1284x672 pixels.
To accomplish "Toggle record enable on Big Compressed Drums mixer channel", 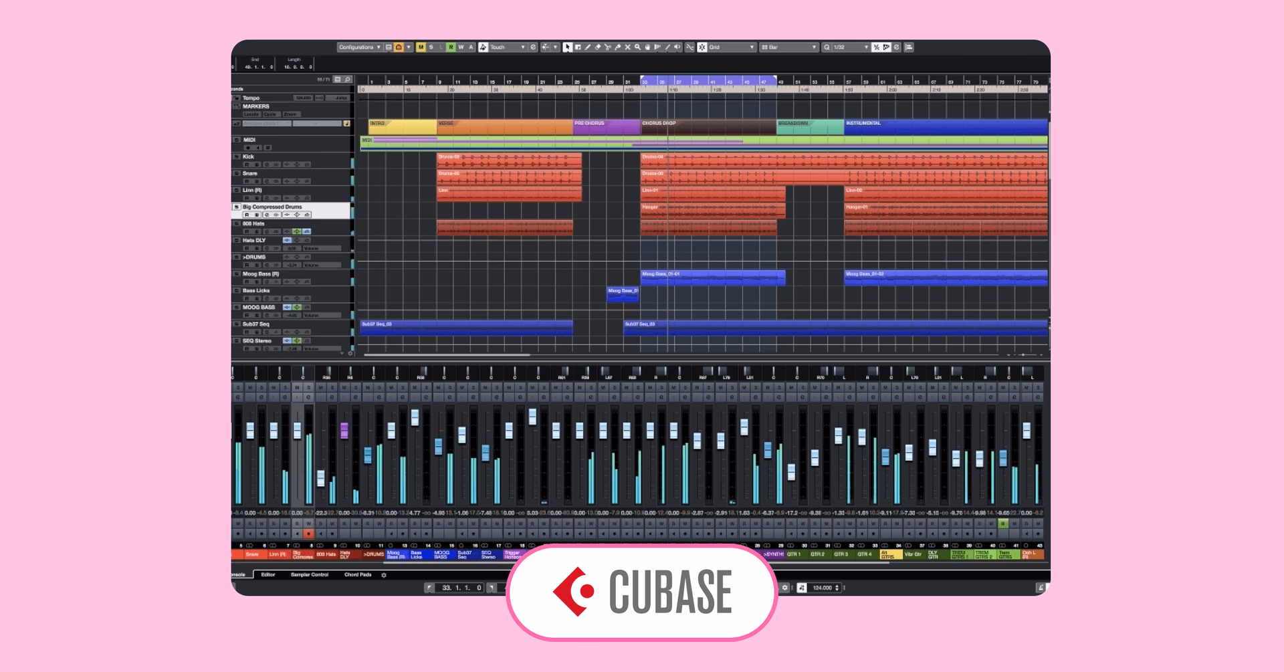I will tap(308, 534).
